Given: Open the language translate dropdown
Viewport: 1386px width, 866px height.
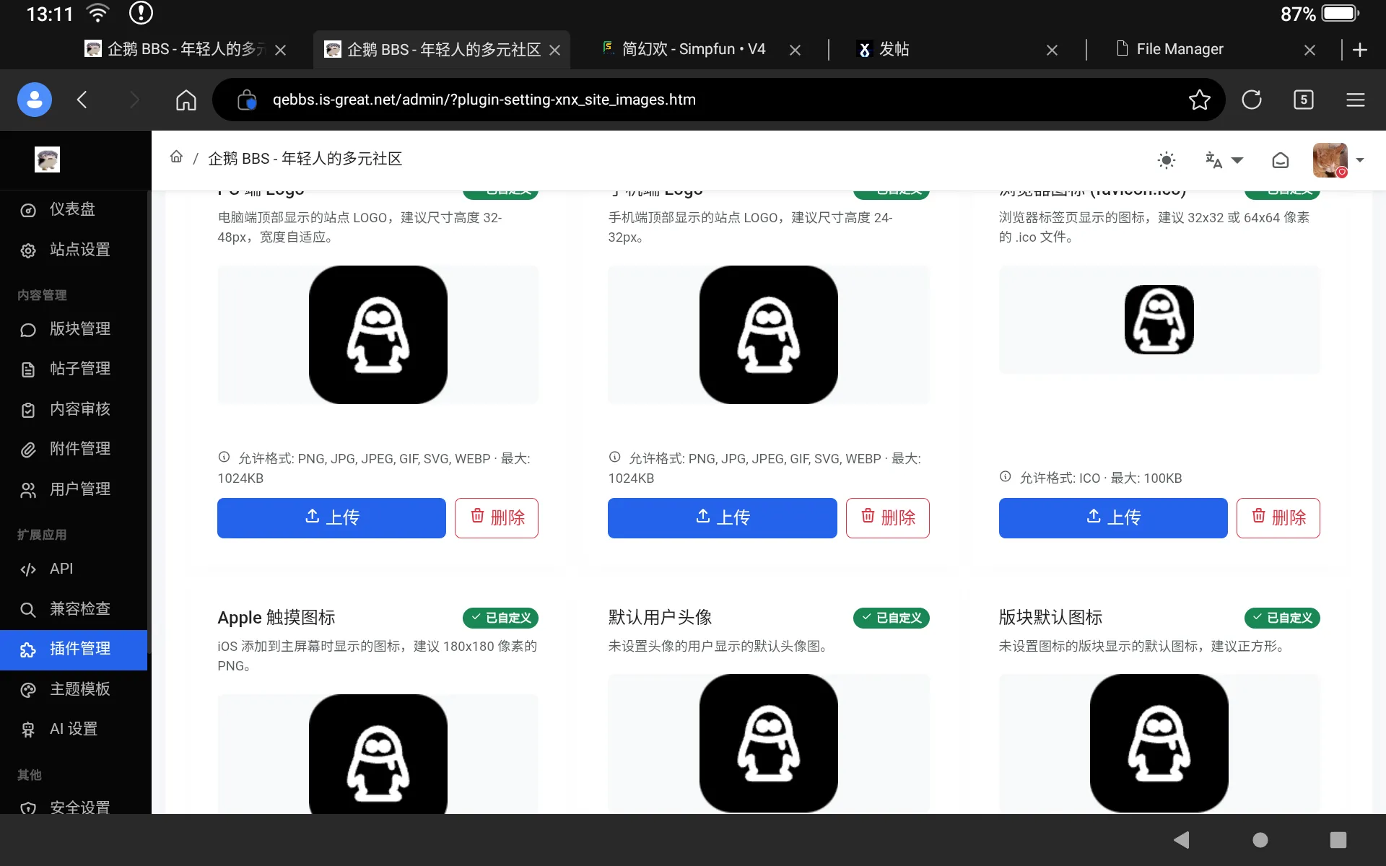Looking at the screenshot, I should pyautogui.click(x=1224, y=160).
